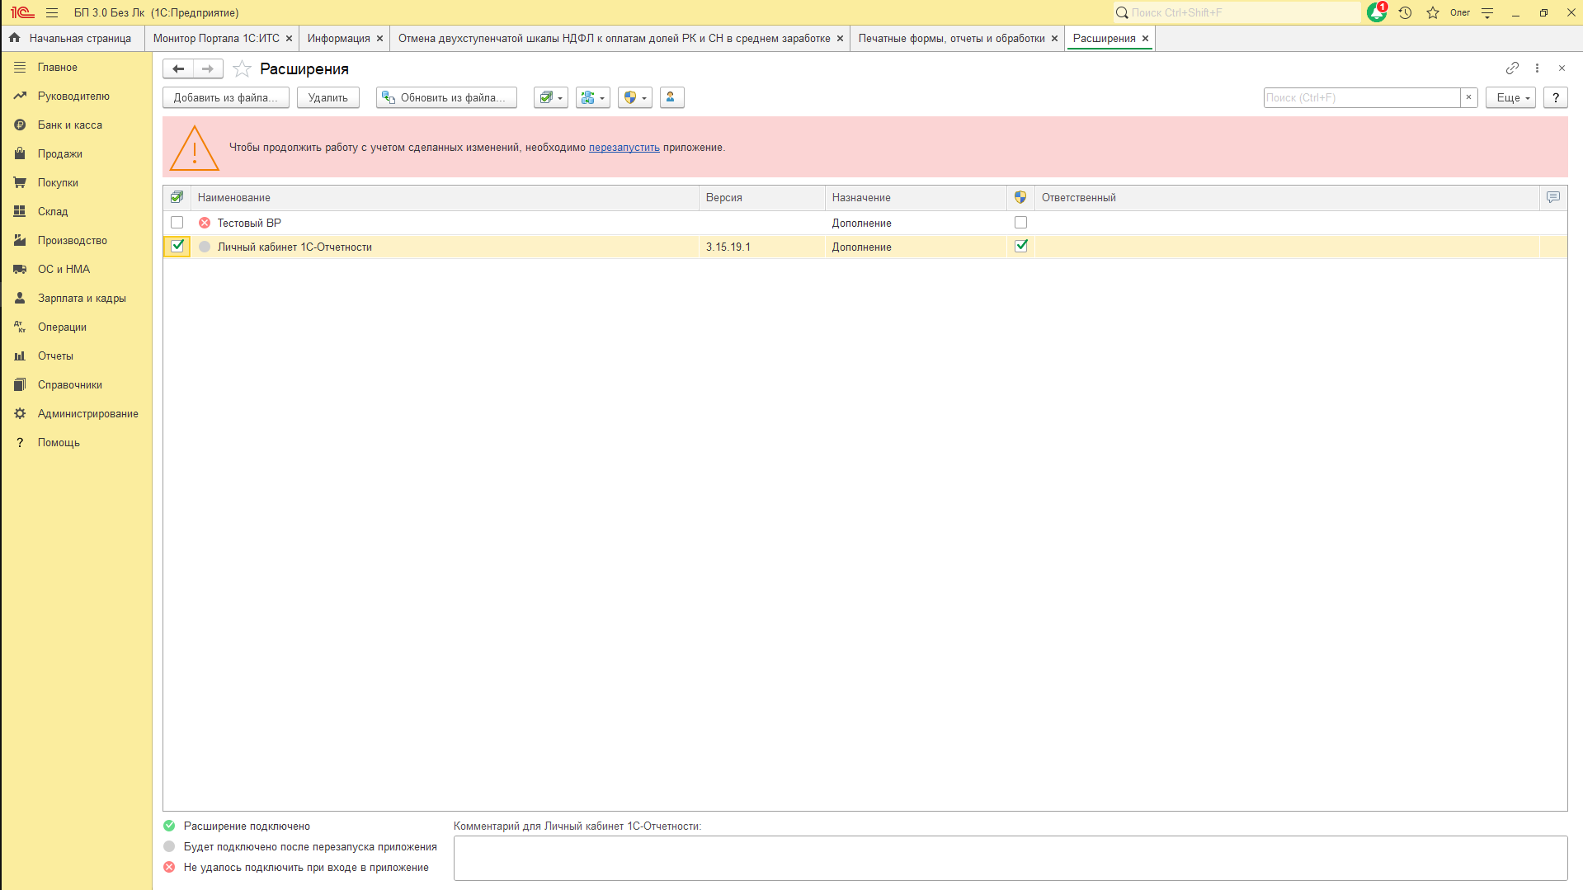The image size is (1583, 890).
Task: Select the Тестовый ВР row
Action: (865, 223)
